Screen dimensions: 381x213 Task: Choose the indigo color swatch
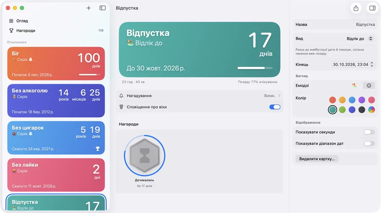coord(352,109)
